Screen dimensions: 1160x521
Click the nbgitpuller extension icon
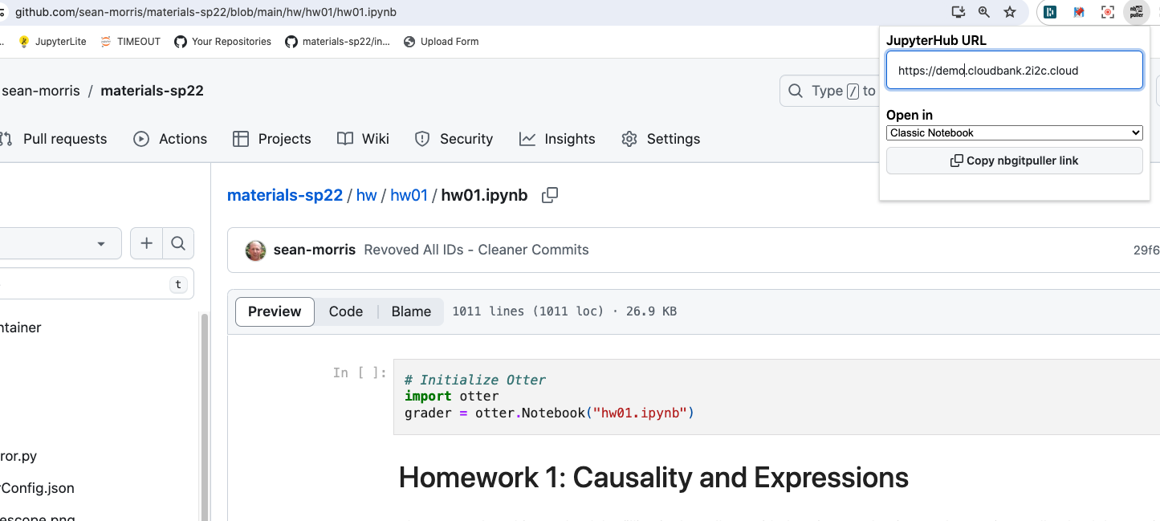[1136, 12]
